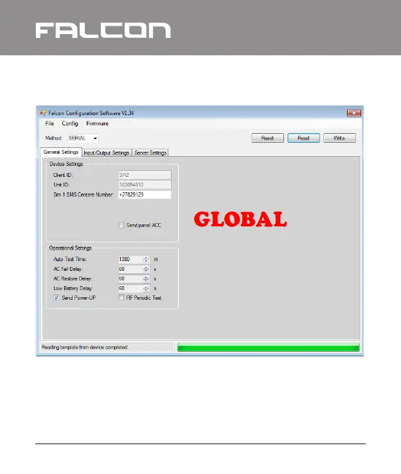Click the Write button

(339, 138)
